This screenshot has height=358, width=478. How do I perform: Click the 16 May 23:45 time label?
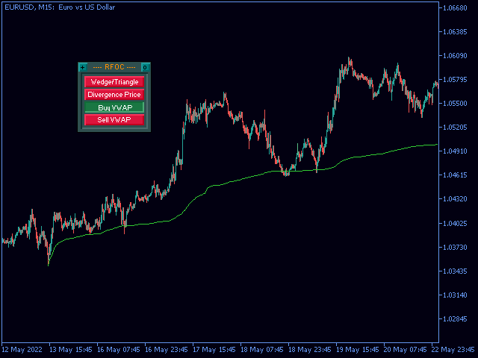167,350
